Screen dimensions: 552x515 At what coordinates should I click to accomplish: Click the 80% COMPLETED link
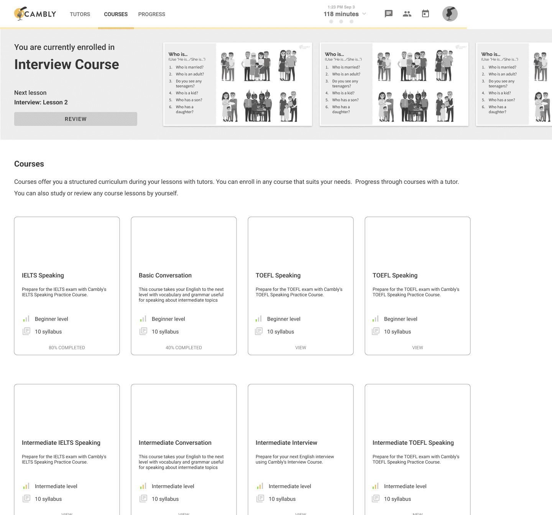coord(67,348)
